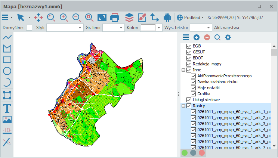The image size is (278, 158).
Task: Select the text insertion tool
Action: 7,108
